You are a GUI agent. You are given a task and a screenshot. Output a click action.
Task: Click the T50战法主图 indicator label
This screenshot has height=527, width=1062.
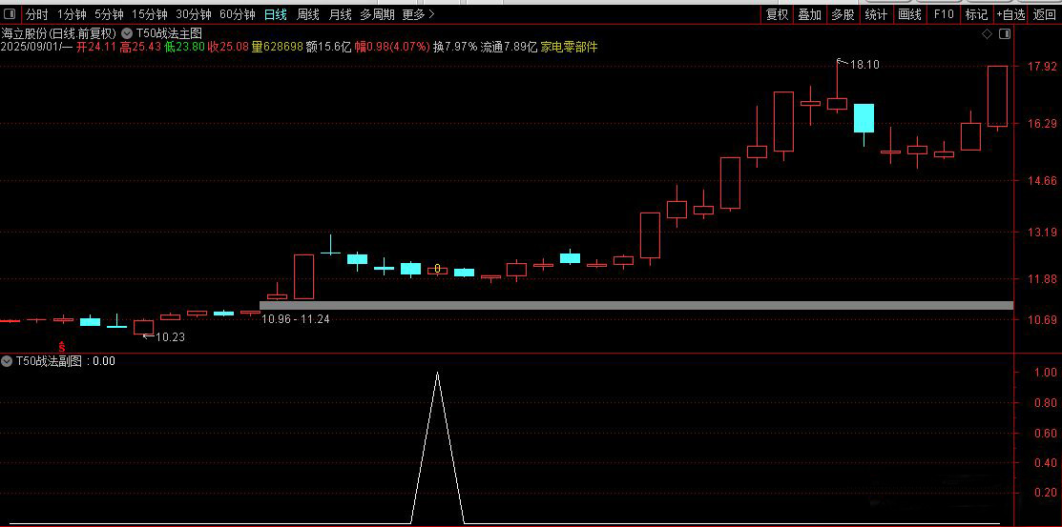(x=169, y=32)
